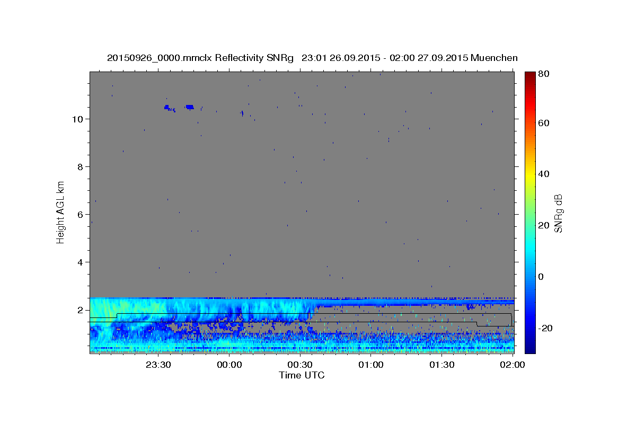Click the '4' height tick label
The width and height of the screenshot is (636, 424).
point(81,262)
